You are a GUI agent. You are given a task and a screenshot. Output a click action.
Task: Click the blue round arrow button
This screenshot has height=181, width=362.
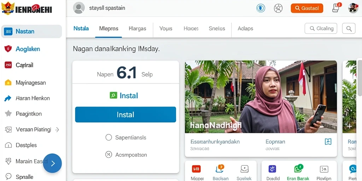52,163
